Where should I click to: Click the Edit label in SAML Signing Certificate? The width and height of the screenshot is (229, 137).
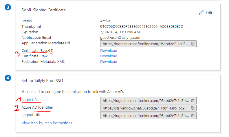pyautogui.click(x=209, y=13)
